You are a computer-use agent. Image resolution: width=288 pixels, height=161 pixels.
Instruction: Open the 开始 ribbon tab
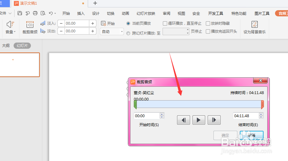click(66, 13)
